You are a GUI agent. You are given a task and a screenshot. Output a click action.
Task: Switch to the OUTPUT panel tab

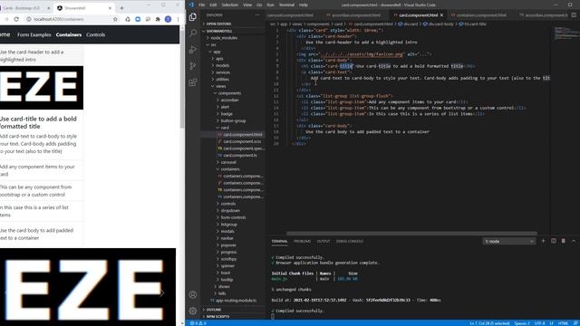coord(323,241)
